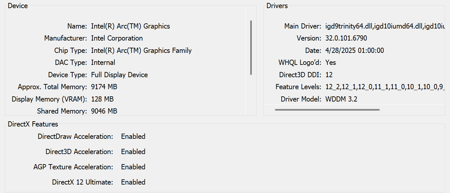Screen dimensions: 450x193
Task: Select the 9174 MB total memory value
Action: tap(104, 87)
